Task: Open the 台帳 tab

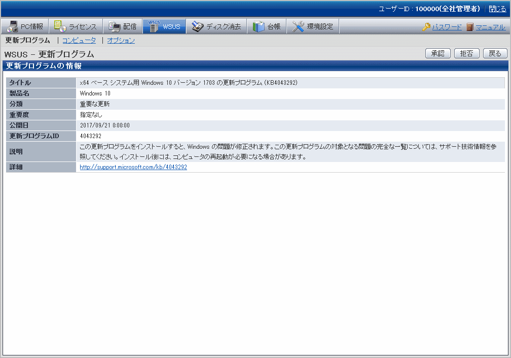Action: [267, 26]
